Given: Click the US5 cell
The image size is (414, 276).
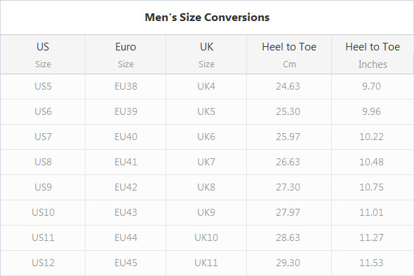Looking at the screenshot, I should [43, 86].
